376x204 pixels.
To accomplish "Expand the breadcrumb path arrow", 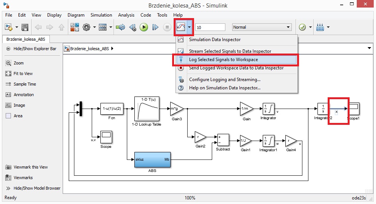I will pos(112,49).
